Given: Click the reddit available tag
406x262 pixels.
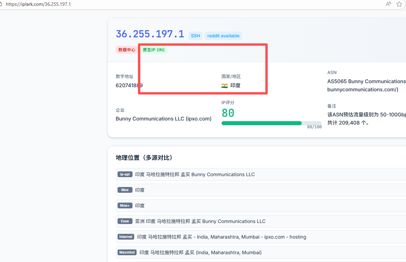Looking at the screenshot, I should (223, 36).
